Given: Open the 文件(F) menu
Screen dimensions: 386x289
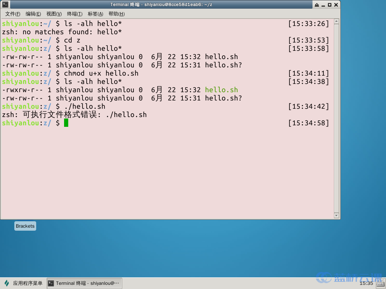Looking at the screenshot, I should tap(13, 14).
